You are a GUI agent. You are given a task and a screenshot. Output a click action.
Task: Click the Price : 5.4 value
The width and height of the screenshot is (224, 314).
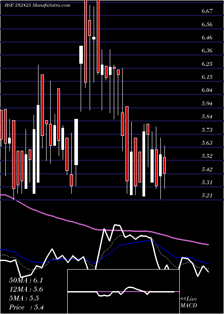point(26,307)
